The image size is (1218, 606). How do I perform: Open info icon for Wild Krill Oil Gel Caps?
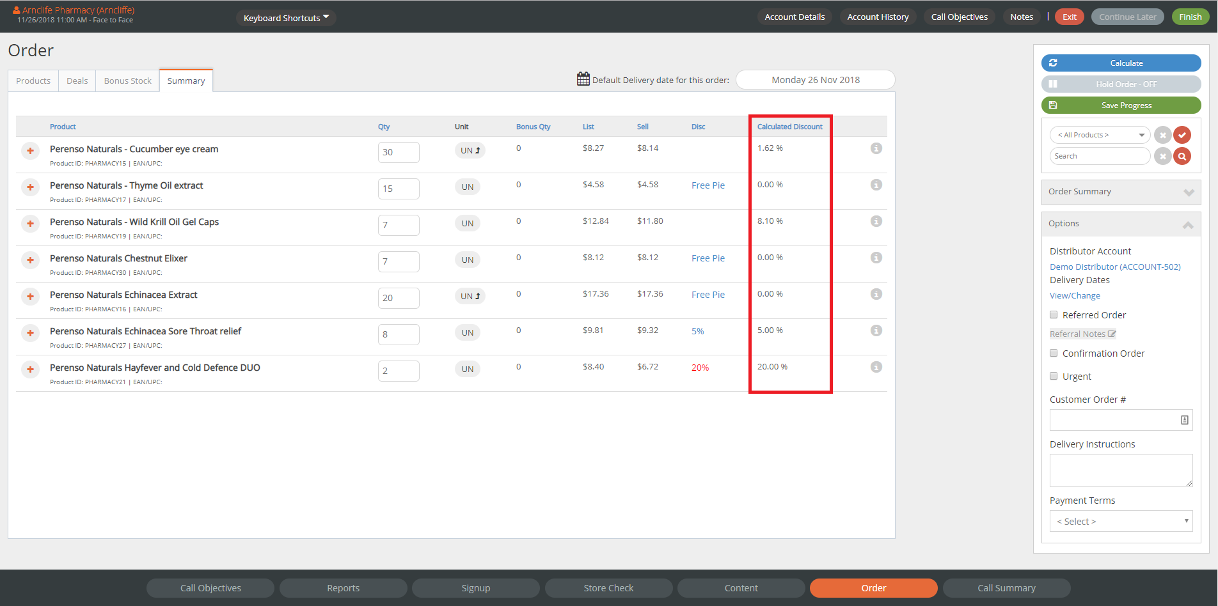pyautogui.click(x=876, y=221)
